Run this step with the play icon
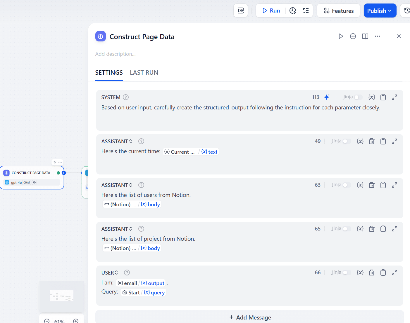This screenshot has width=410, height=323. (x=341, y=36)
